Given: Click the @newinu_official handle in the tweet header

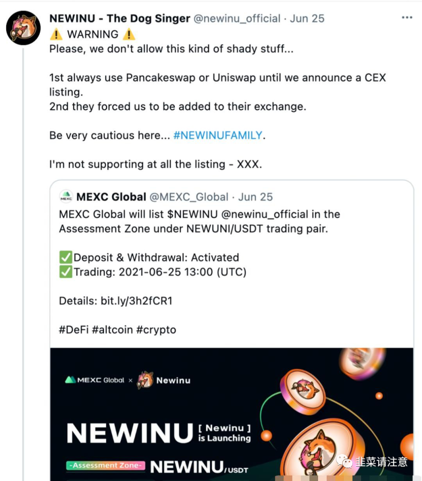Looking at the screenshot, I should 237,18.
